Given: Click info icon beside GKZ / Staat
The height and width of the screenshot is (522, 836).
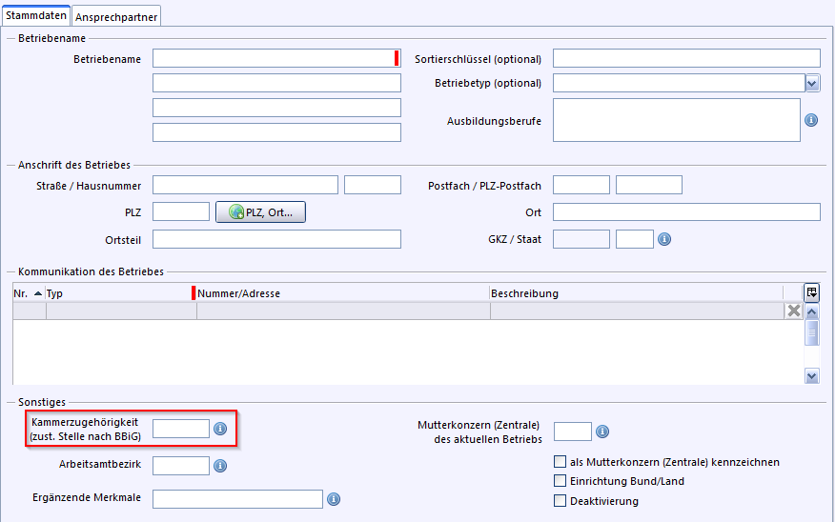Looking at the screenshot, I should tap(664, 239).
